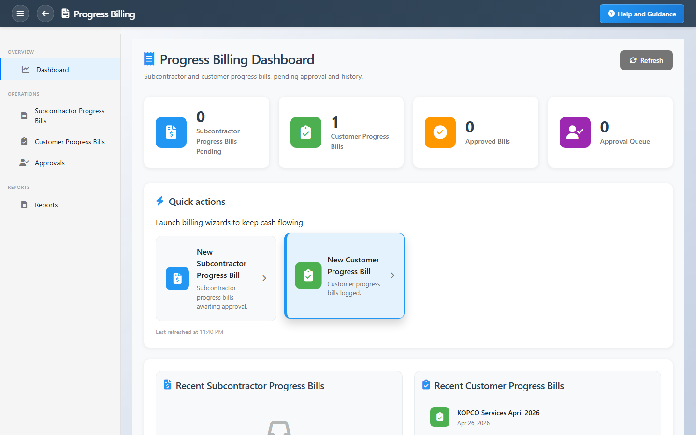Click the Approvals user-check sidebar icon

pyautogui.click(x=24, y=162)
